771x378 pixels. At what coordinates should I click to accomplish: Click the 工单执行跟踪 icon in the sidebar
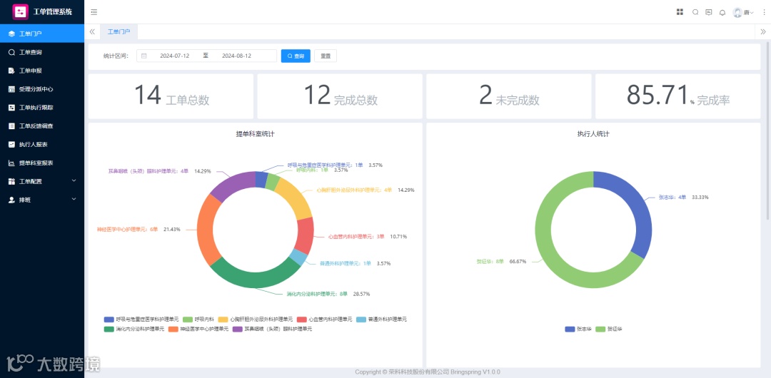(x=12, y=108)
